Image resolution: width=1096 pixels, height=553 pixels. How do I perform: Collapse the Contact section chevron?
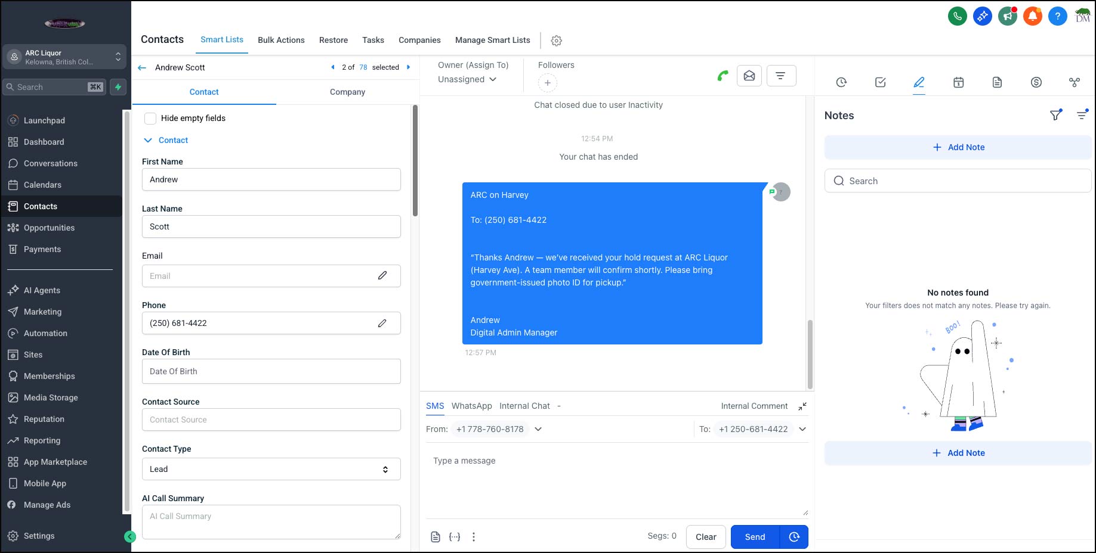148,141
